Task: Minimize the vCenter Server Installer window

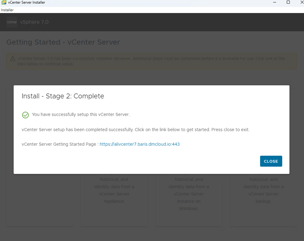Action: click(275, 3)
